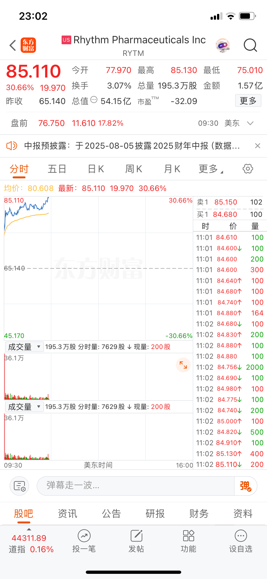
Task: Tap the intraday price line chart
Action: (x=98, y=268)
